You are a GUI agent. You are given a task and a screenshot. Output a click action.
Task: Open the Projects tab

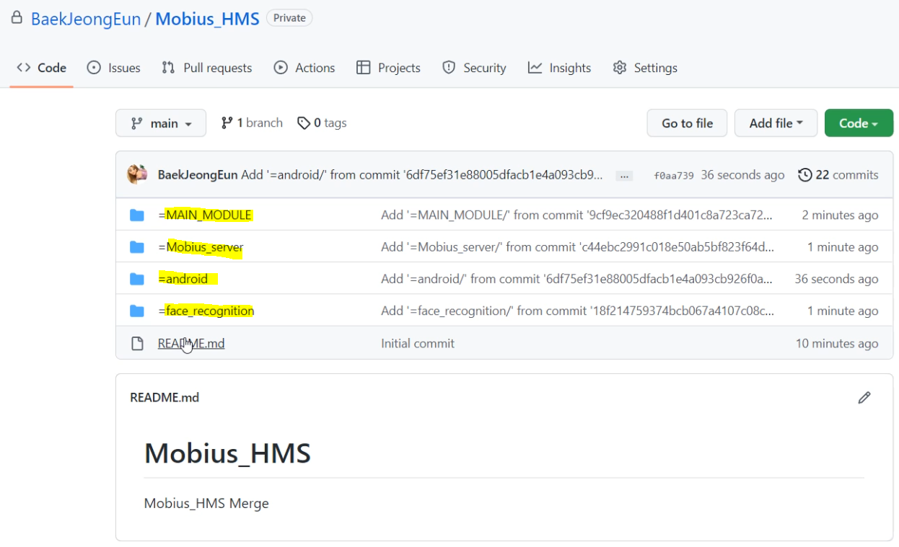click(388, 68)
